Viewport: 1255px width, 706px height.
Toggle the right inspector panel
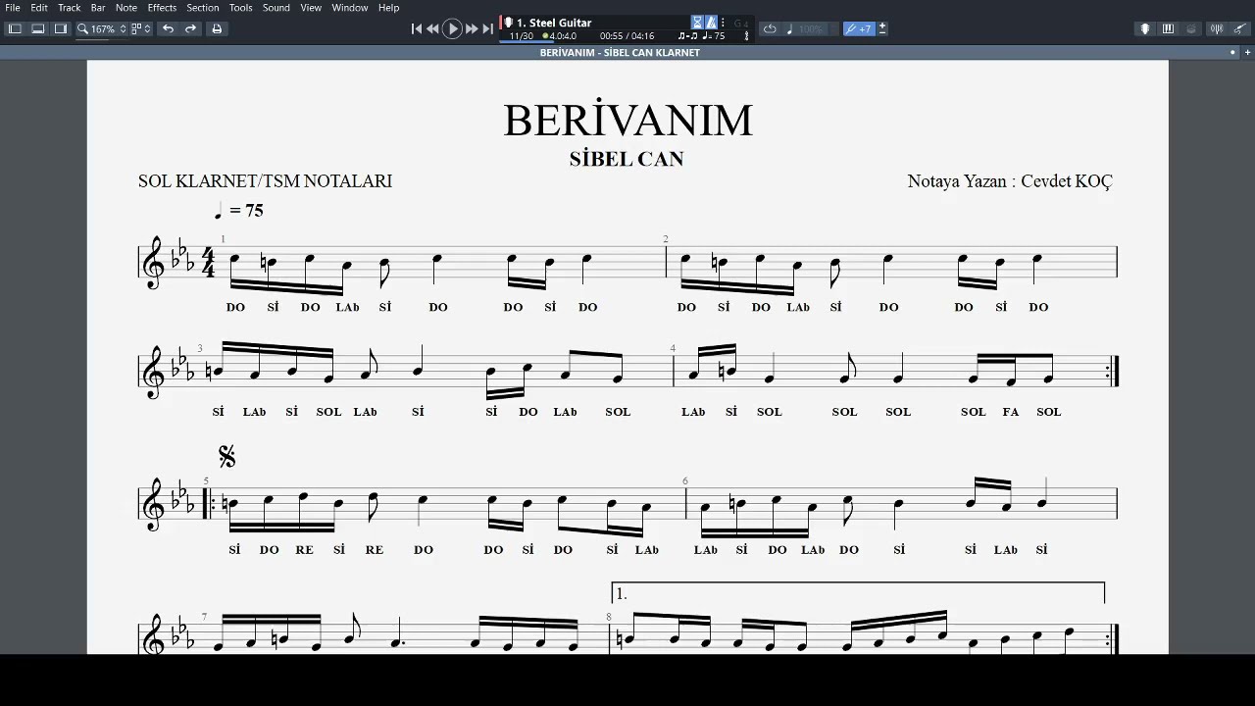click(61, 29)
